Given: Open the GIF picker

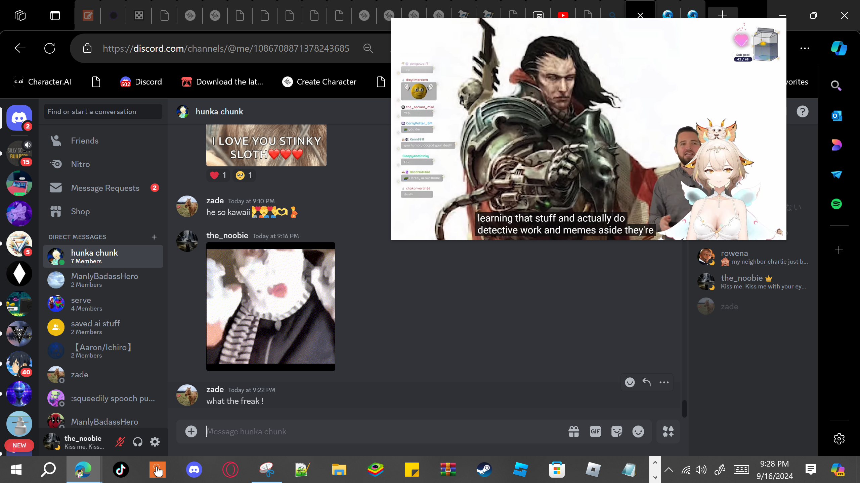Looking at the screenshot, I should click(x=595, y=431).
